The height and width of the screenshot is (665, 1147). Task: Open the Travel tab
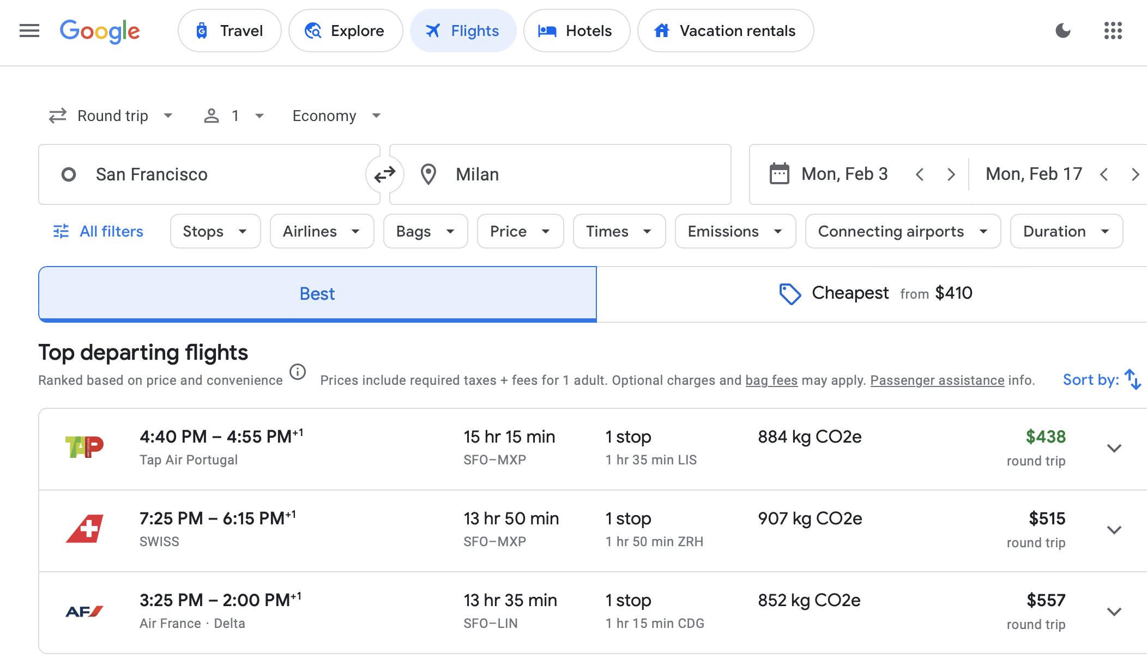click(230, 31)
